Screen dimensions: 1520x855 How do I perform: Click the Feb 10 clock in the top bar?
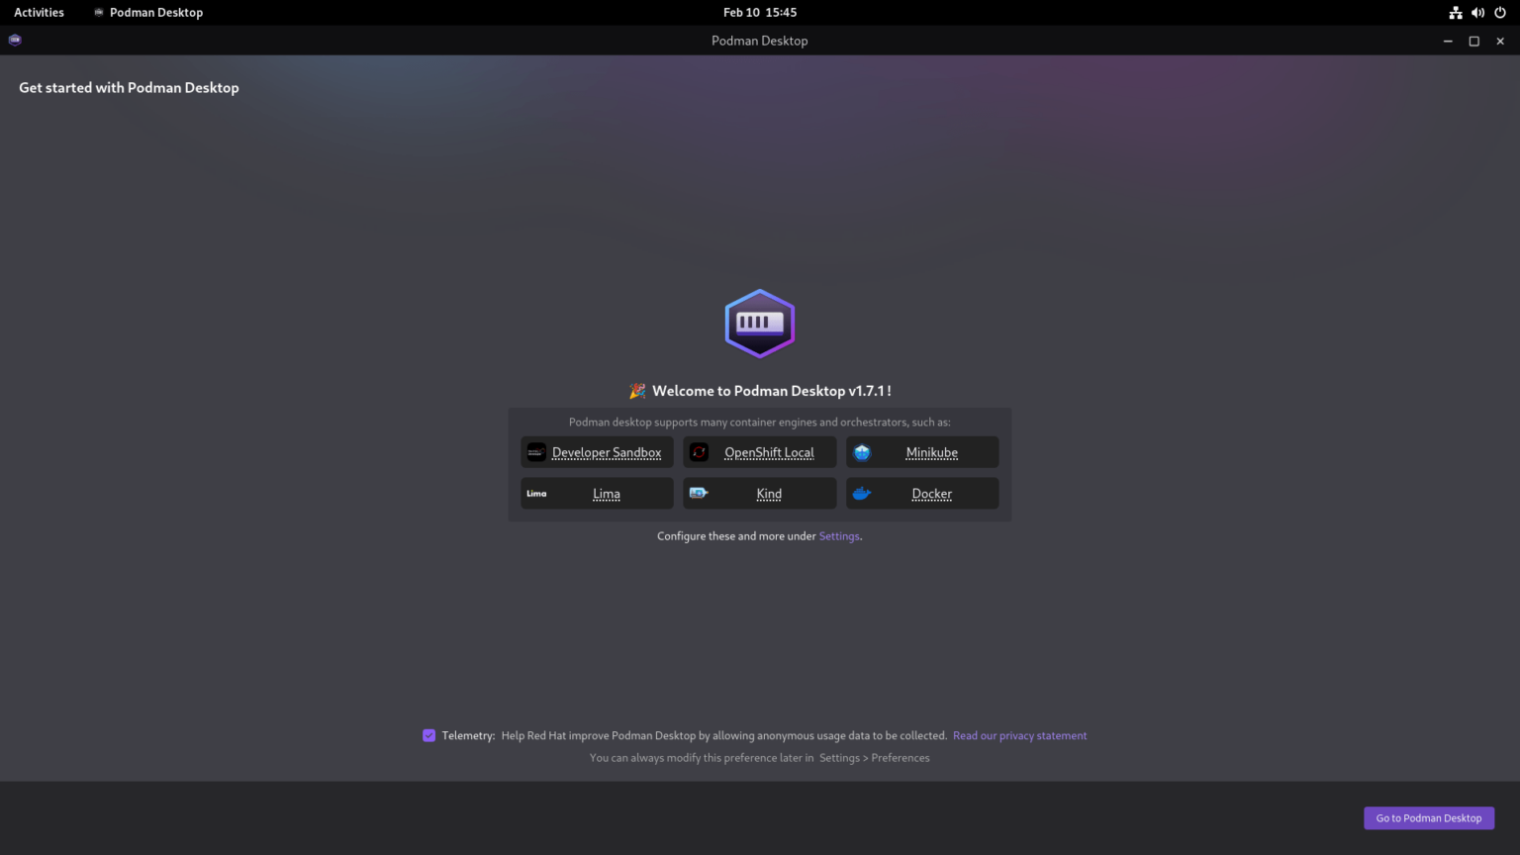(x=759, y=12)
